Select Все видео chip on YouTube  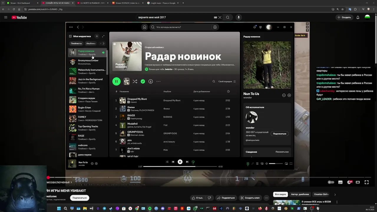[x=280, y=194]
